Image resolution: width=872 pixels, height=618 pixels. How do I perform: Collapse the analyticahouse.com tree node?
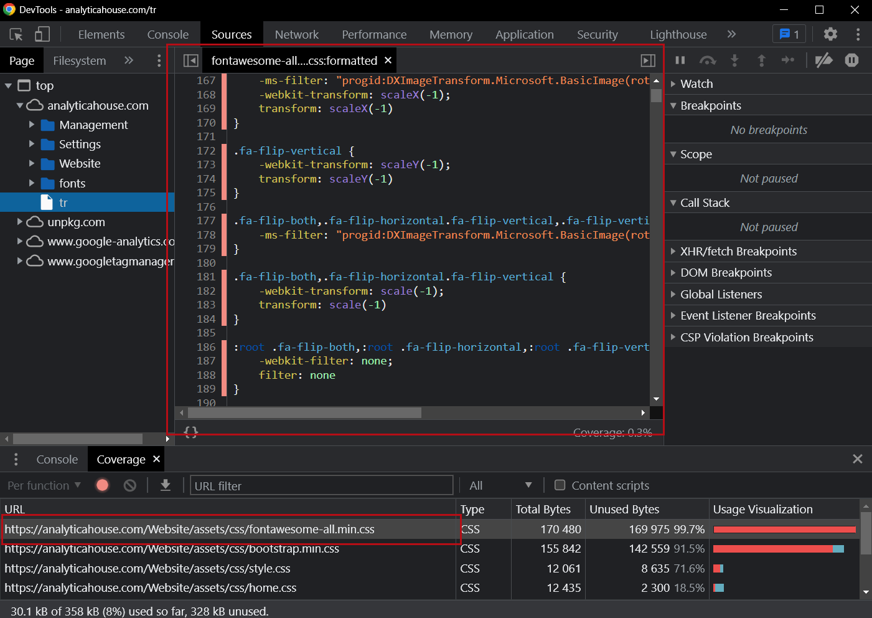pos(20,105)
